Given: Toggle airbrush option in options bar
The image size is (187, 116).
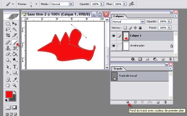Looking at the screenshot, I should point(131,4).
